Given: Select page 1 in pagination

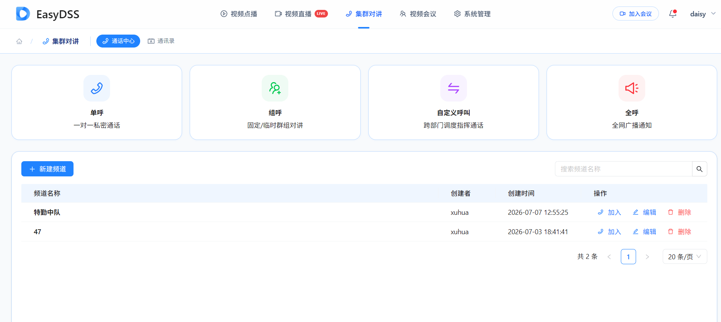Looking at the screenshot, I should [628, 257].
